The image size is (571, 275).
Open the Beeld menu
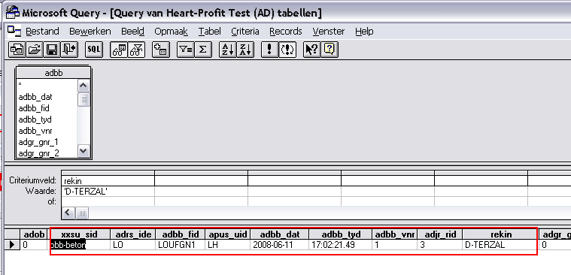pos(132,32)
